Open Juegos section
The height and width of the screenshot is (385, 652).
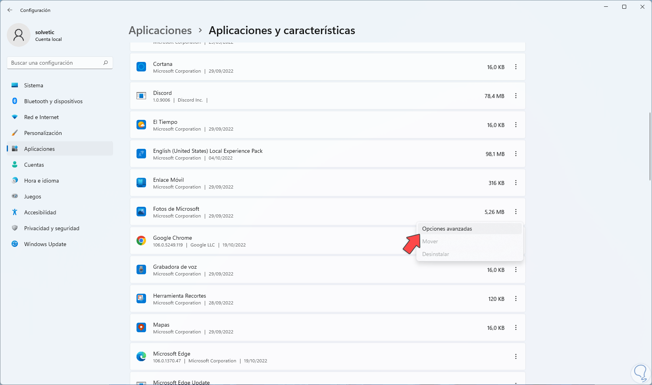tap(60, 196)
